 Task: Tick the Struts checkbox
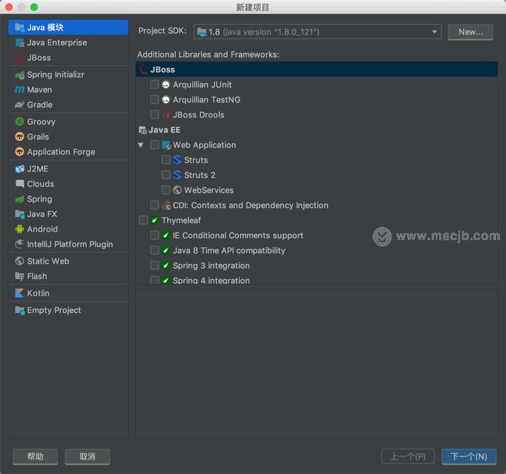pyautogui.click(x=166, y=160)
